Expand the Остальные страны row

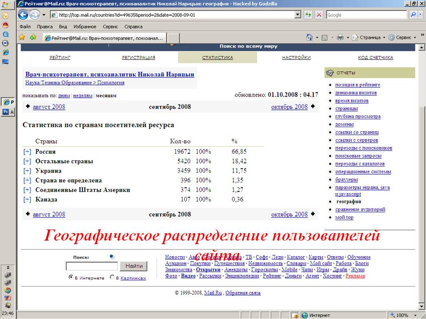point(27,161)
